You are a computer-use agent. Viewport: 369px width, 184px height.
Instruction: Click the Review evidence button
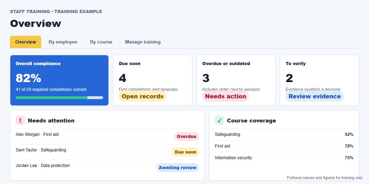[x=315, y=96]
